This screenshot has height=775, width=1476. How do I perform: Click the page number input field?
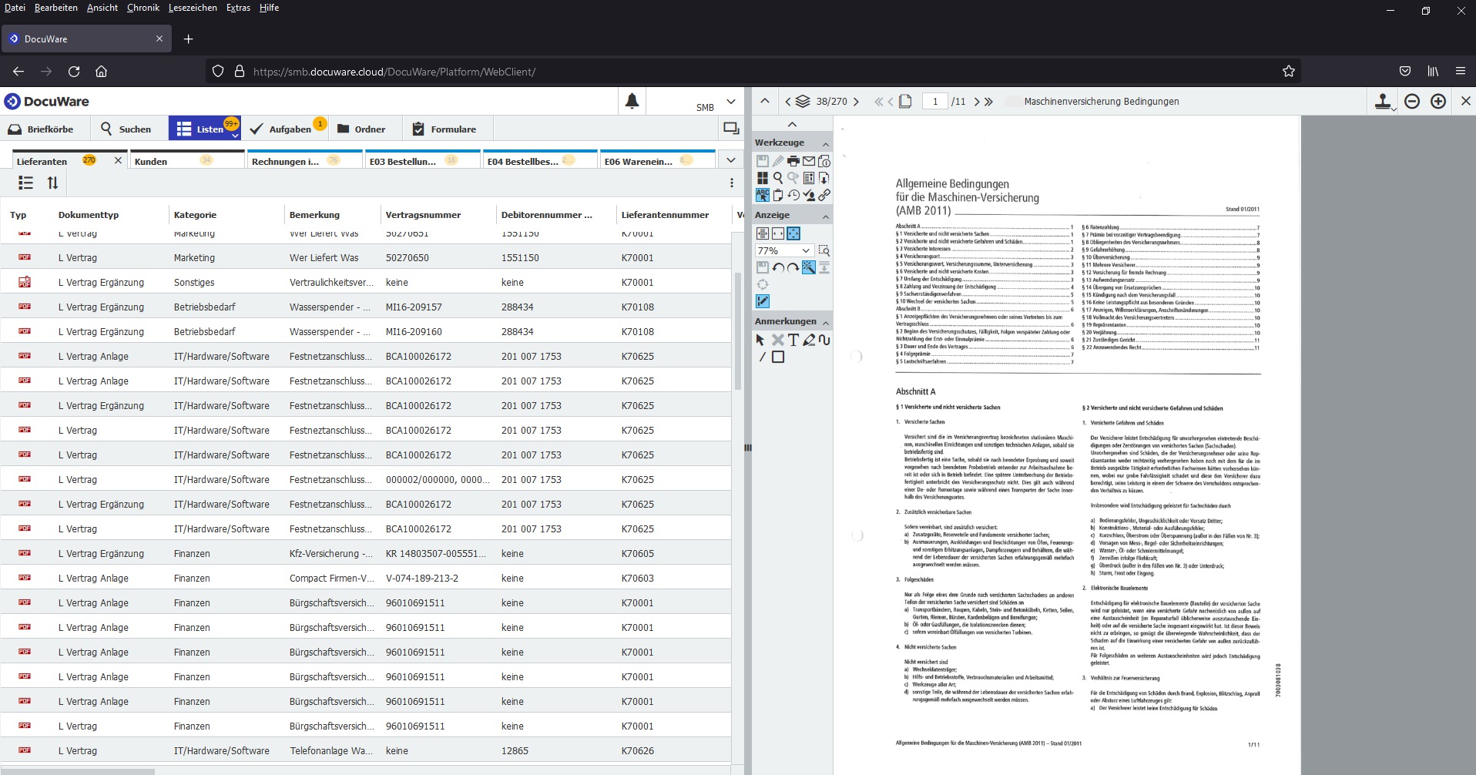click(x=935, y=102)
